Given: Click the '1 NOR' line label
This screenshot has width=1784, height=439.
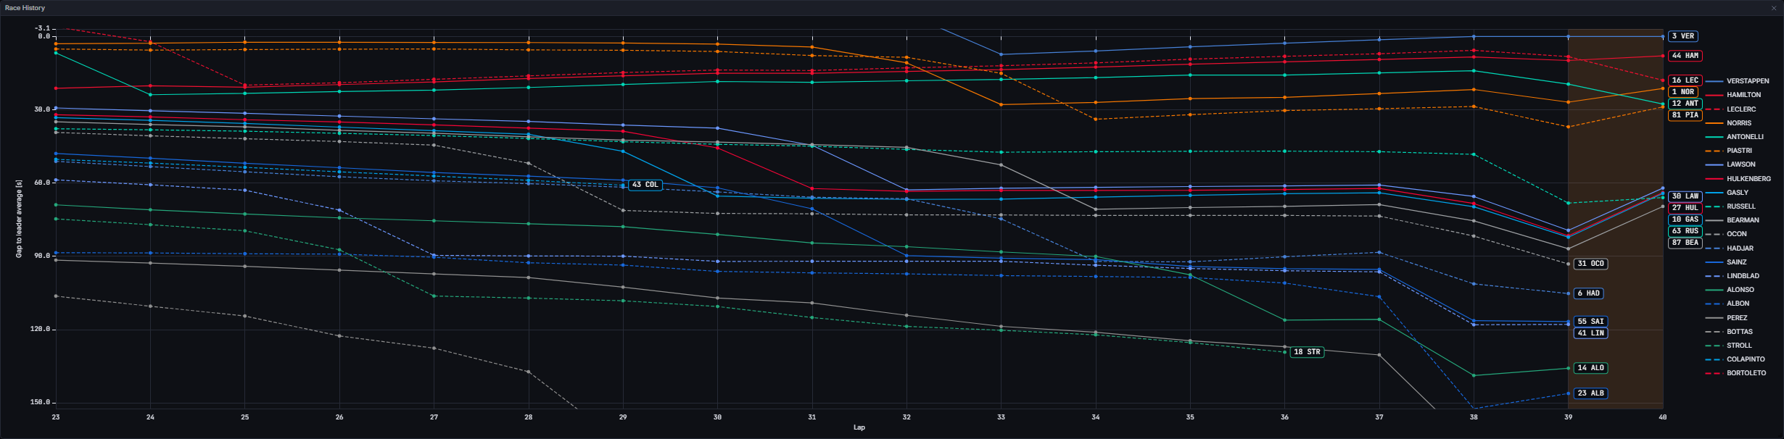Looking at the screenshot, I should click(x=1683, y=92).
